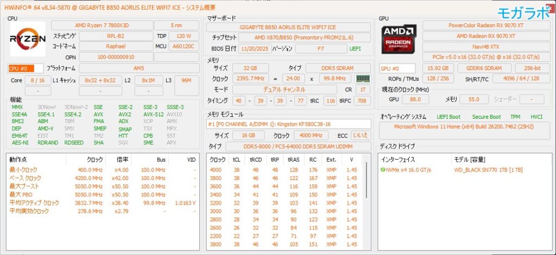Screen dimensions: 556x255
Task: Click the memory timings table scrollbar
Action: pyautogui.click(x=367, y=180)
